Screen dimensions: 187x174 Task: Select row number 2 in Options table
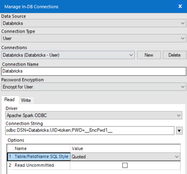click(x=10, y=165)
